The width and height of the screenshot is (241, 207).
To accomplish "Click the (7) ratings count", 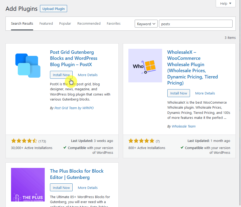I will pos(158,141).
